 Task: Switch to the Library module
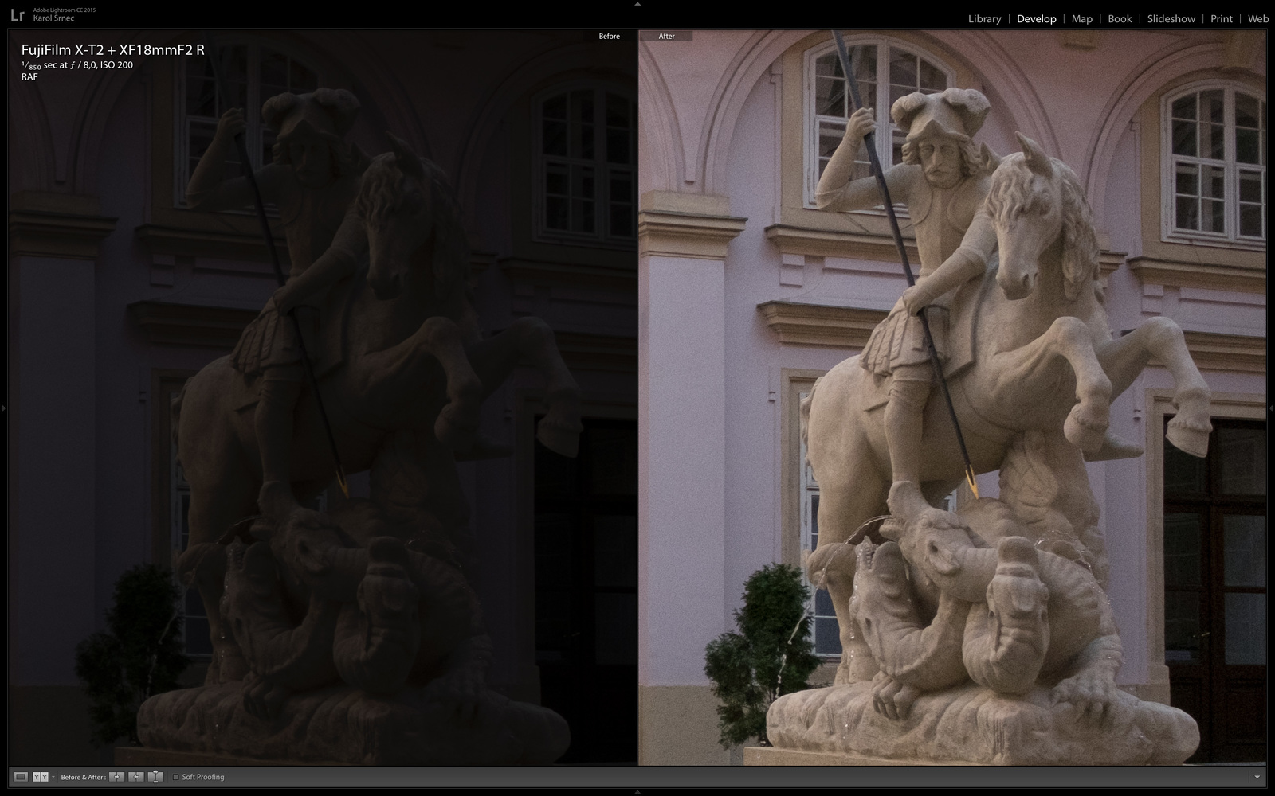984,18
